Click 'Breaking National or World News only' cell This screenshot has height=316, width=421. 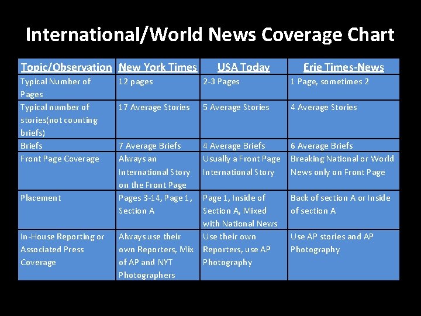click(344, 171)
